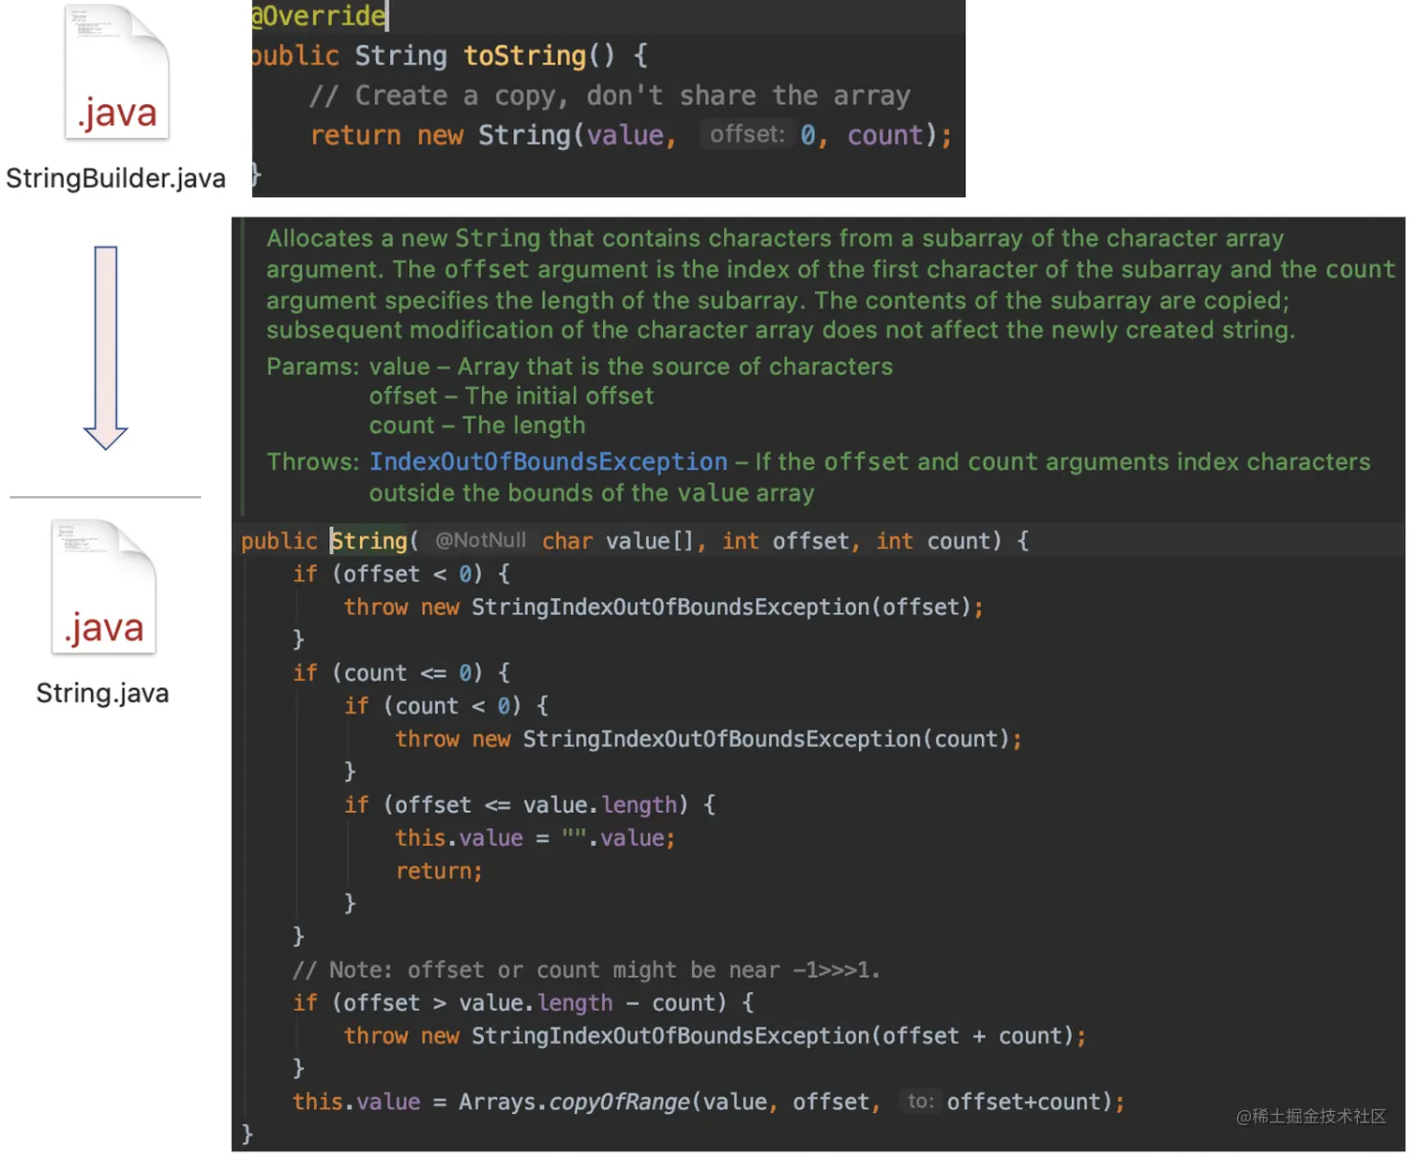Click the 'return;' statement
Image resolution: width=1418 pixels, height=1157 pixels.
(439, 871)
